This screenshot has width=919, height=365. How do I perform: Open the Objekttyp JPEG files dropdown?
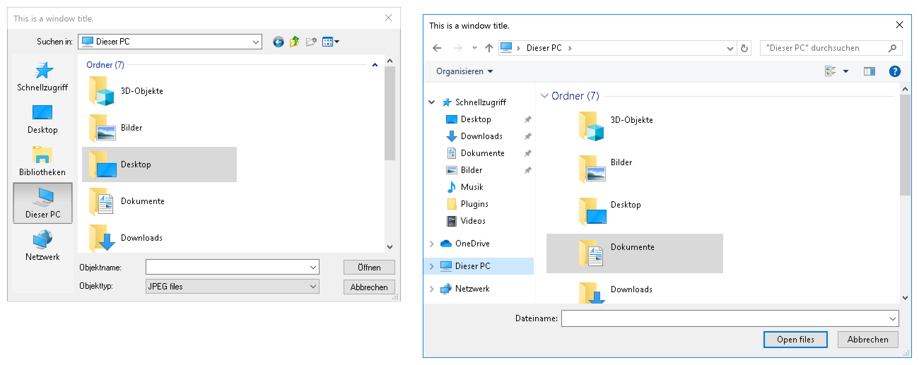(x=232, y=287)
